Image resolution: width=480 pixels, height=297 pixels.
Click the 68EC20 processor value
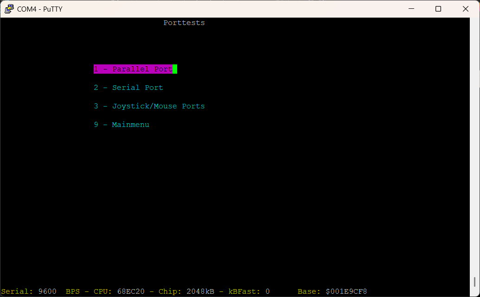pos(131,291)
